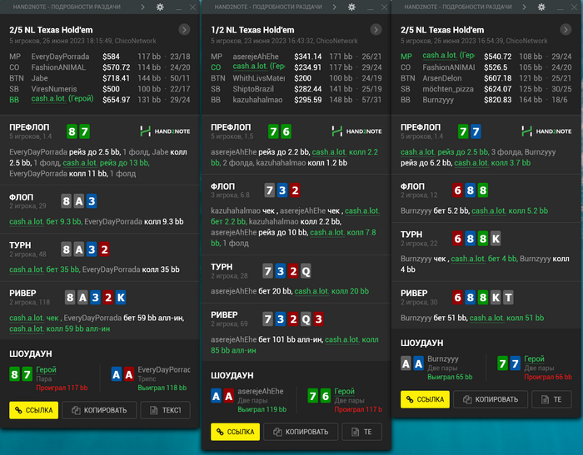Screen dimensions: 583x455
Task: Click red 2 card in the 18:15:49 ТУРН row
Action: tap(104, 250)
